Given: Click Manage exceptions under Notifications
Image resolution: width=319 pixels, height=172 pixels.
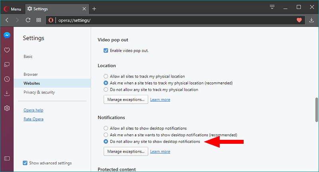Looking at the screenshot, I should [126, 151].
